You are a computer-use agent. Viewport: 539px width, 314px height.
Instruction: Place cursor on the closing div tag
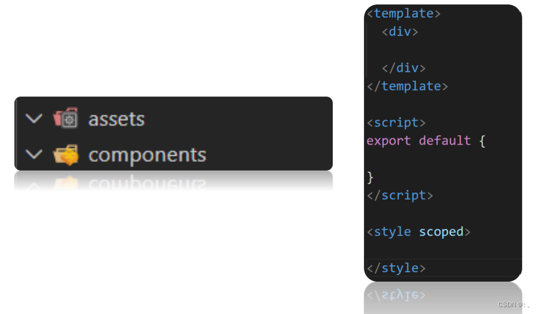tap(403, 68)
